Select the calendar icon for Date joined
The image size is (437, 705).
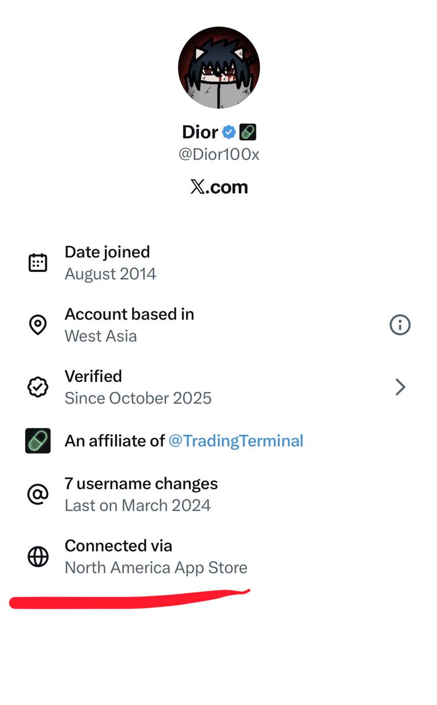point(38,263)
